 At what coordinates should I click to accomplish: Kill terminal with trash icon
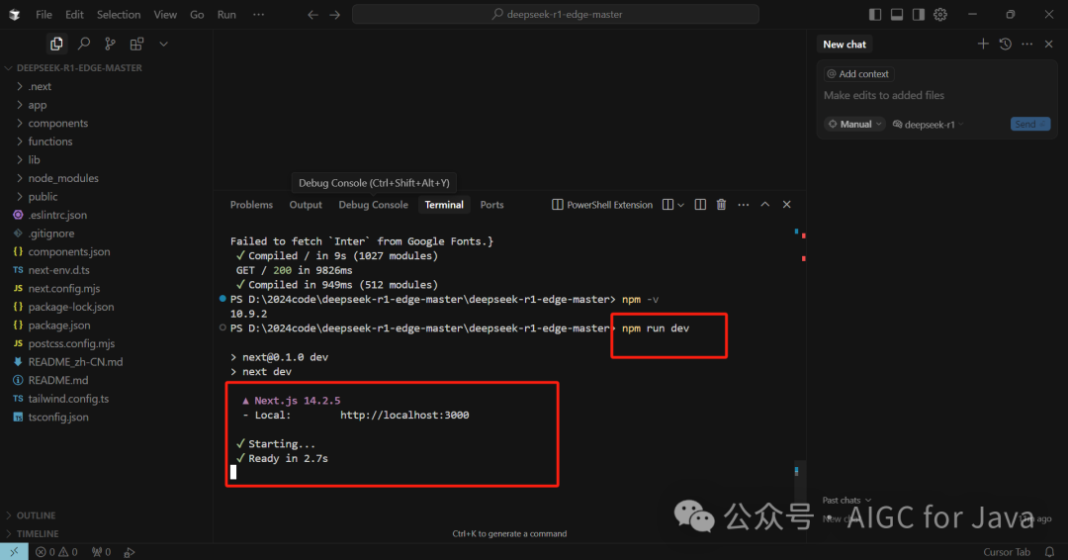[x=721, y=205]
